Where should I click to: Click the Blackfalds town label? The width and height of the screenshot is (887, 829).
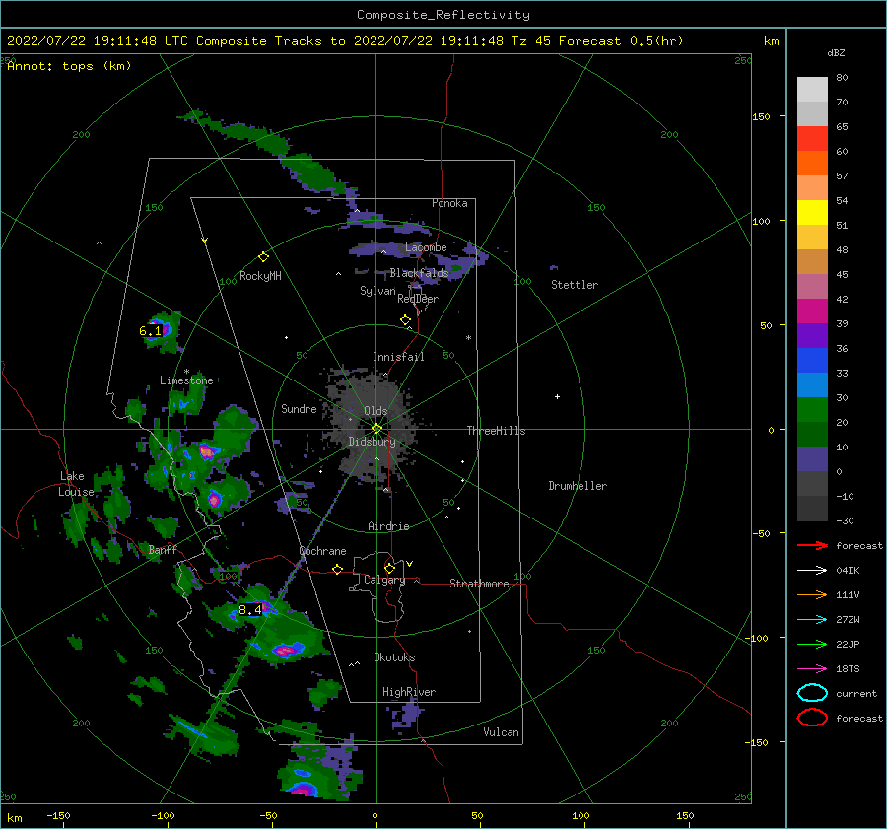[419, 273]
